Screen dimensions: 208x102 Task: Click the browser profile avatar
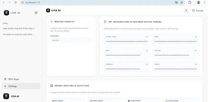(x=198, y=2)
